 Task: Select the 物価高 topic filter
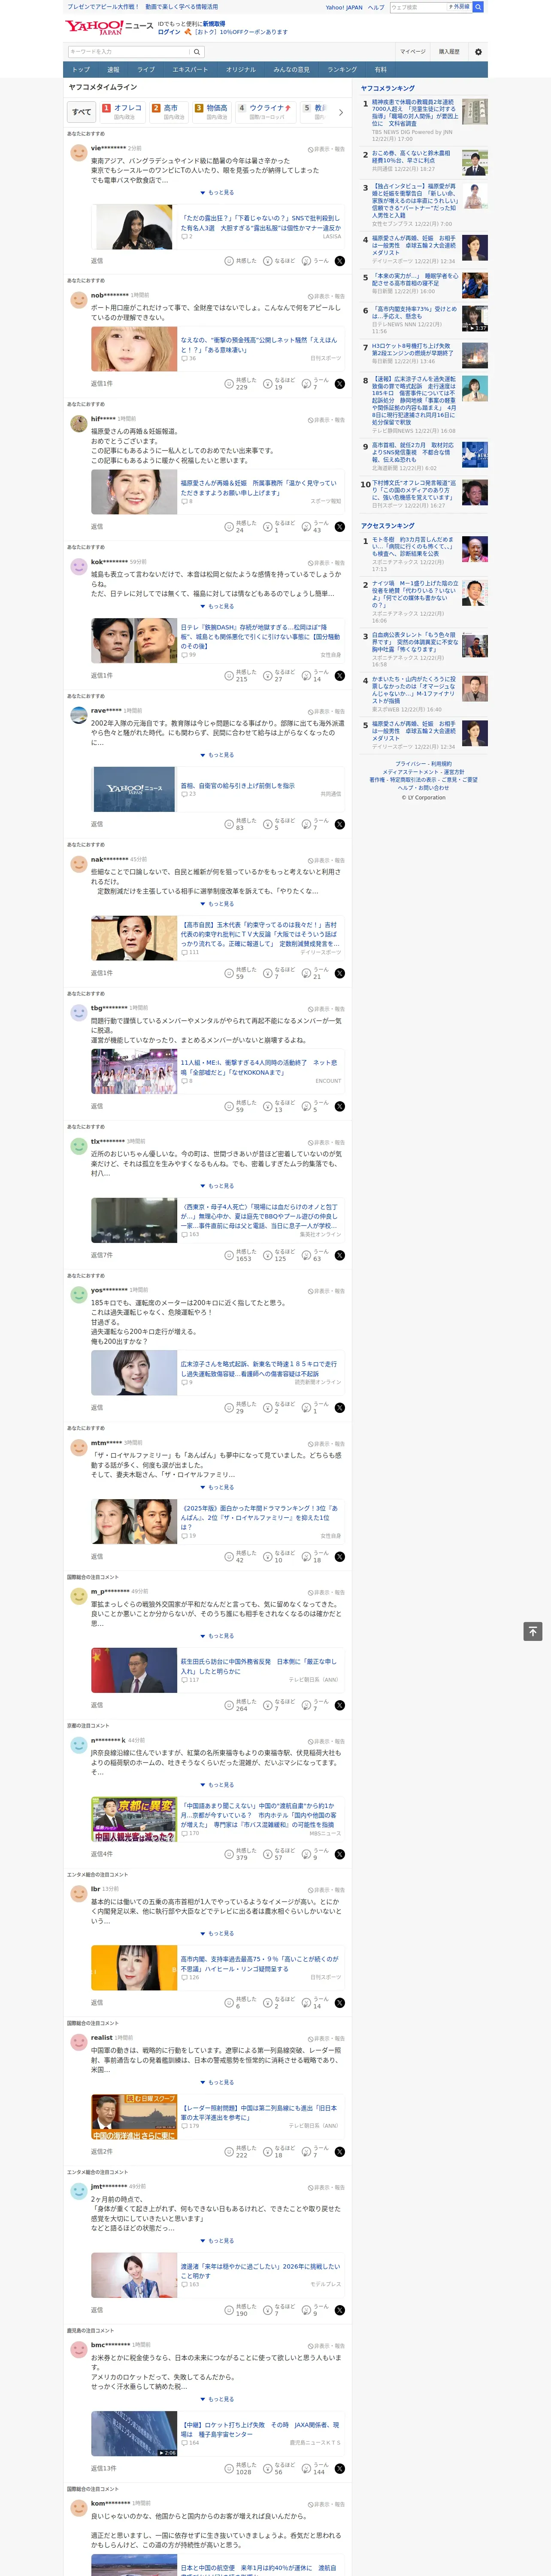coord(213,113)
